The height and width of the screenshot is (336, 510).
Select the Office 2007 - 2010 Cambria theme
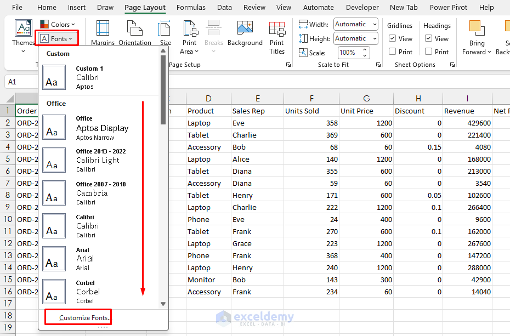(x=100, y=193)
